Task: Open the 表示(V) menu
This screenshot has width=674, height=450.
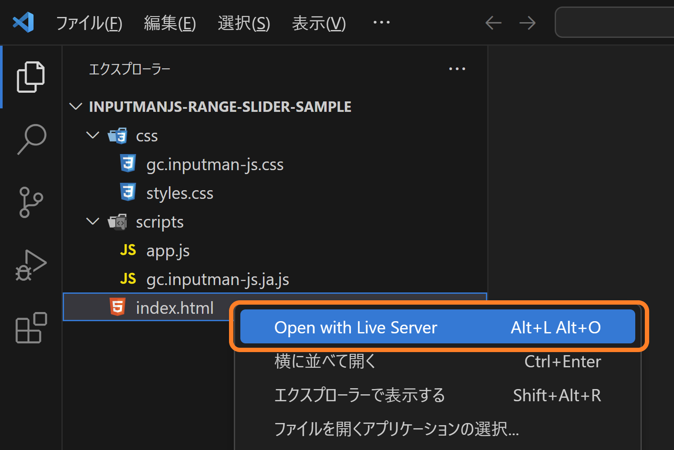Action: coord(319,23)
